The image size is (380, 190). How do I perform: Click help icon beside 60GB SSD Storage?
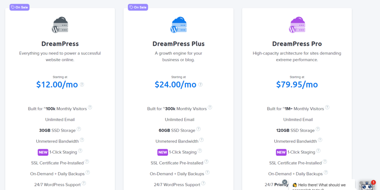[x=198, y=129]
